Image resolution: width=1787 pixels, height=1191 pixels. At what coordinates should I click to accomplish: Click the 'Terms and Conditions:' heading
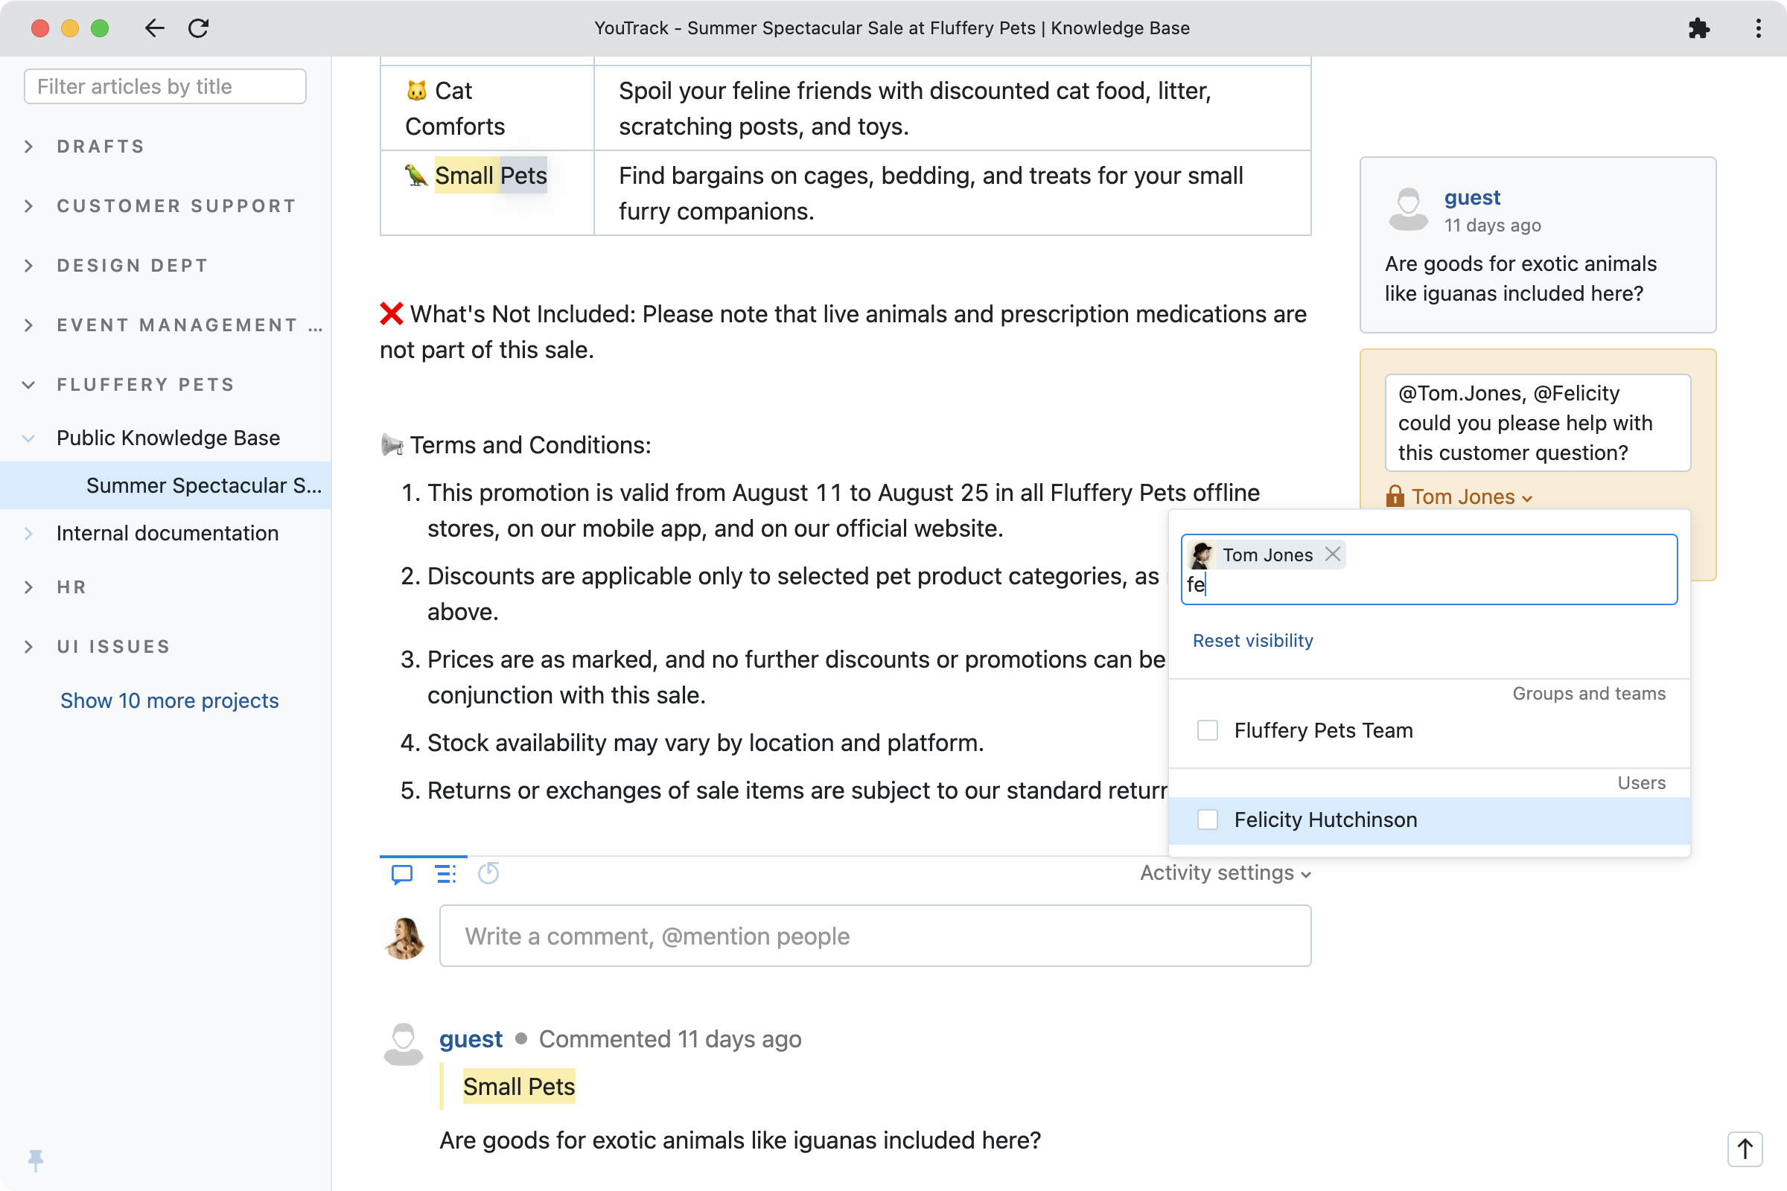pyautogui.click(x=530, y=445)
